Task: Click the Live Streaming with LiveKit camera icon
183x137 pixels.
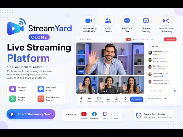Action: pyautogui.click(x=89, y=21)
